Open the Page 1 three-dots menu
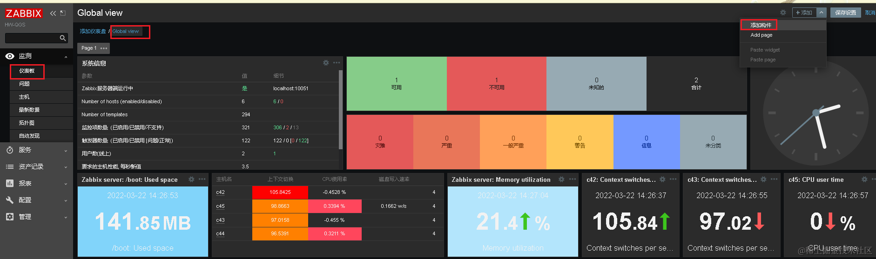The height and width of the screenshot is (259, 876). (x=104, y=48)
